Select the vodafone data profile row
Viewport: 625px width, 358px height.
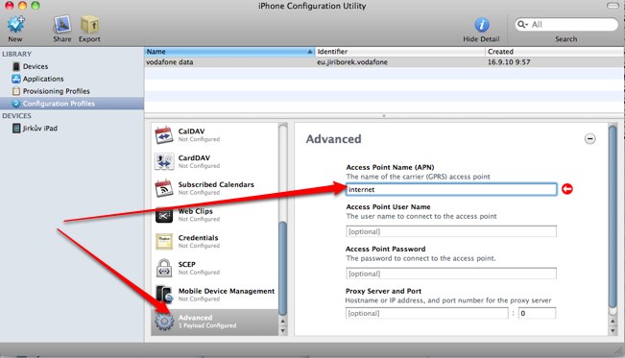point(384,62)
